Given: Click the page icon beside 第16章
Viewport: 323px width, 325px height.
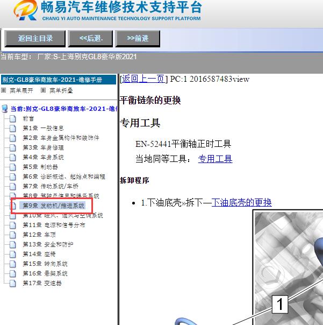Looking at the screenshot, I should point(13,273).
